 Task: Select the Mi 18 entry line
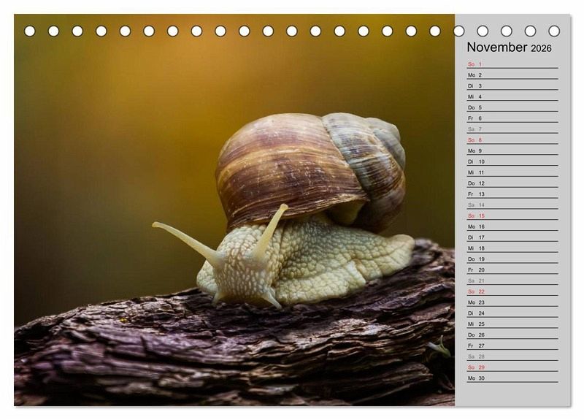click(512, 248)
